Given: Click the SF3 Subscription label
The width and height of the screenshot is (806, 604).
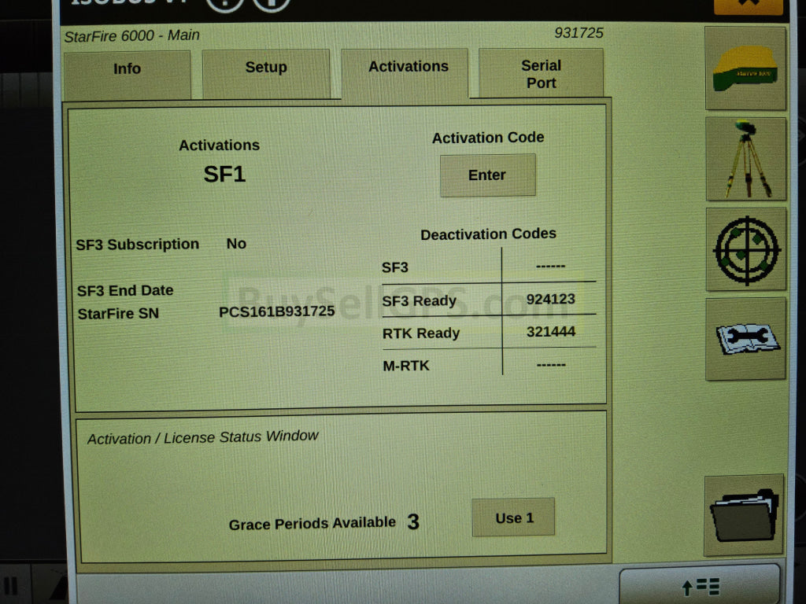Looking at the screenshot, I should 137,245.
